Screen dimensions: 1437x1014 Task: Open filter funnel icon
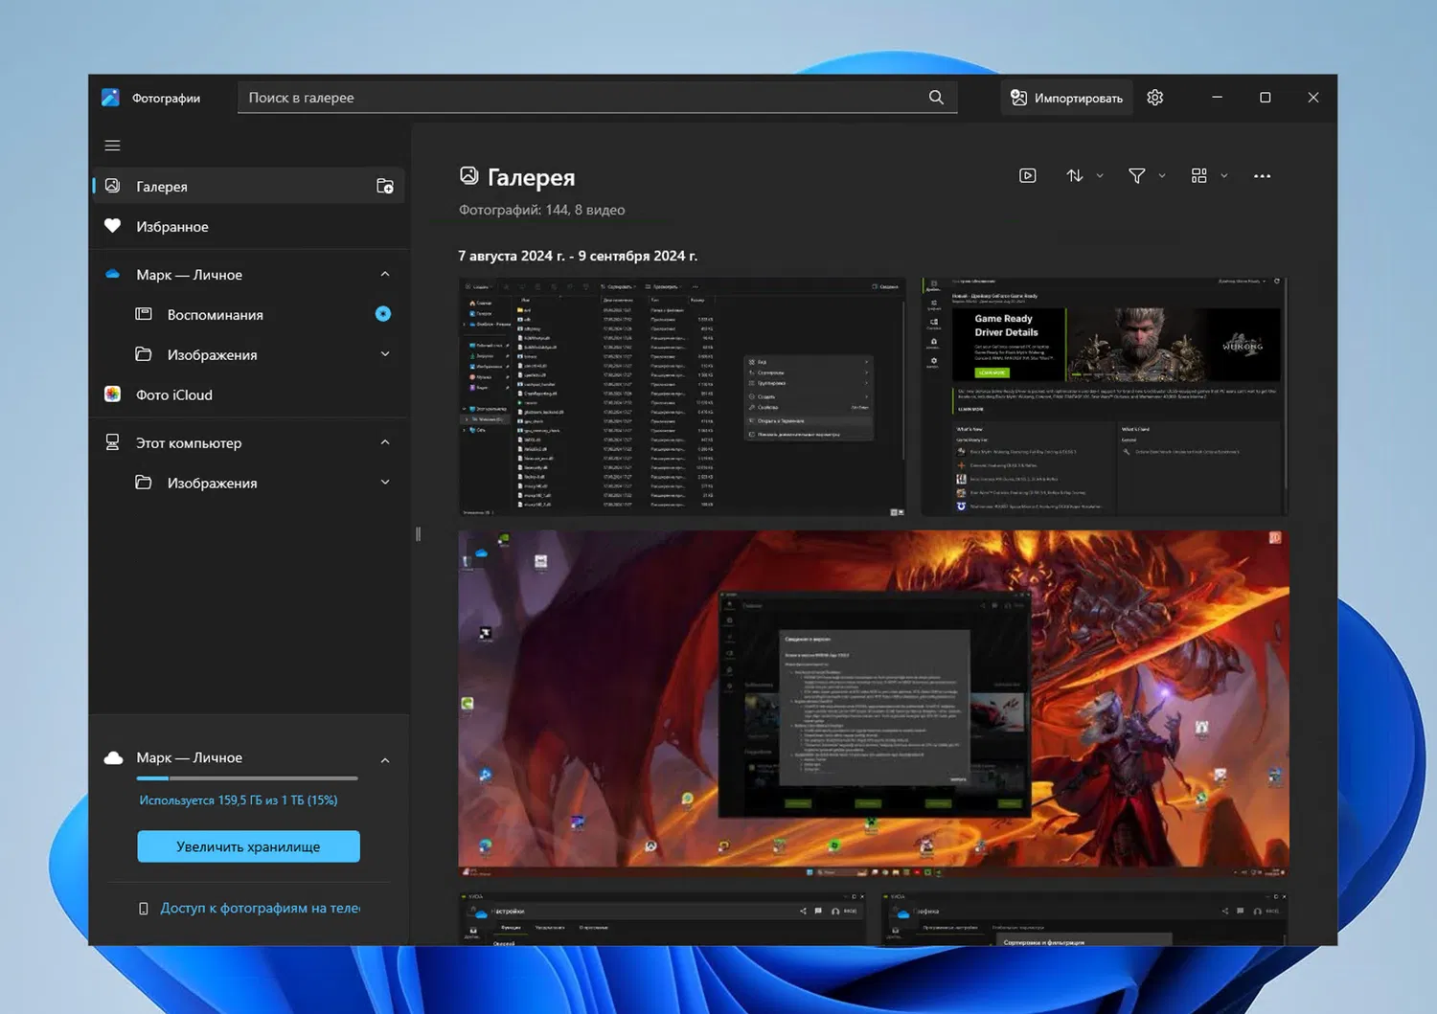1136,175
